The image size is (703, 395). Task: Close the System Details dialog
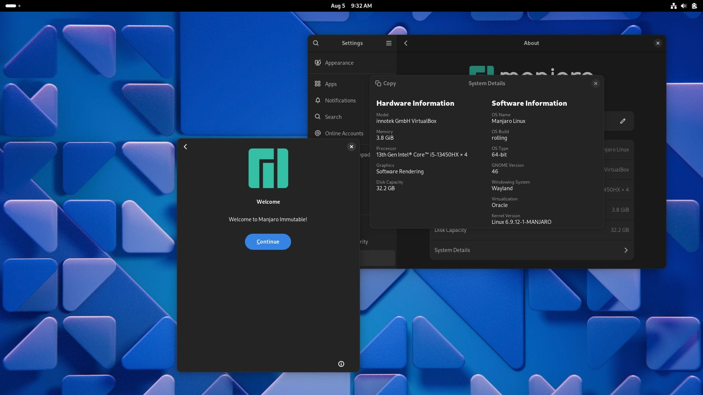(x=595, y=83)
